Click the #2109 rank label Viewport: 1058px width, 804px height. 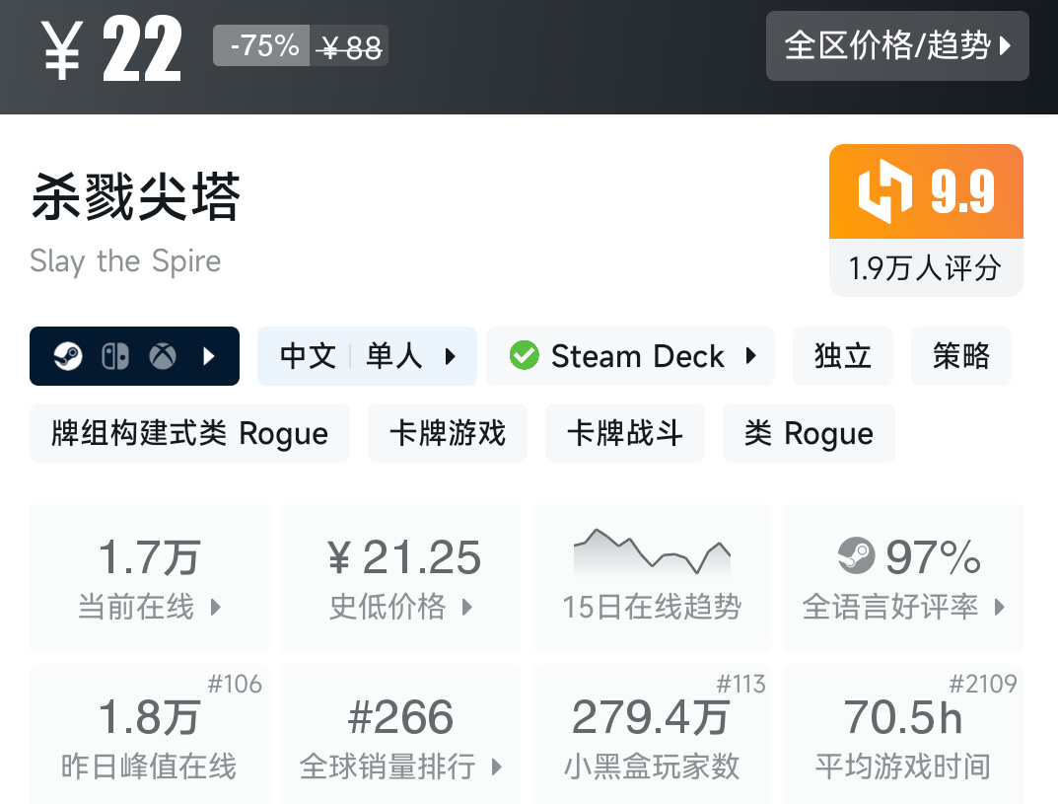click(982, 684)
